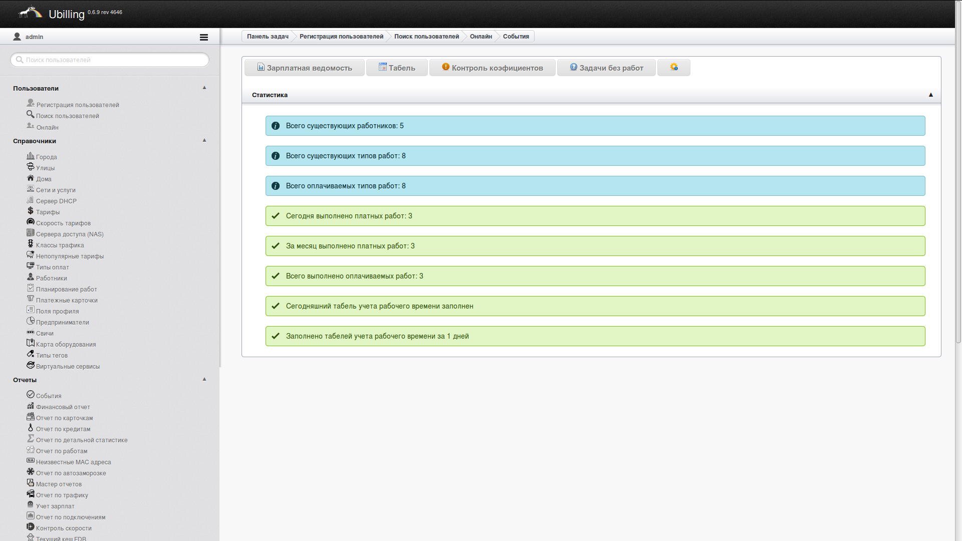Open the Табель tab

coord(397,68)
